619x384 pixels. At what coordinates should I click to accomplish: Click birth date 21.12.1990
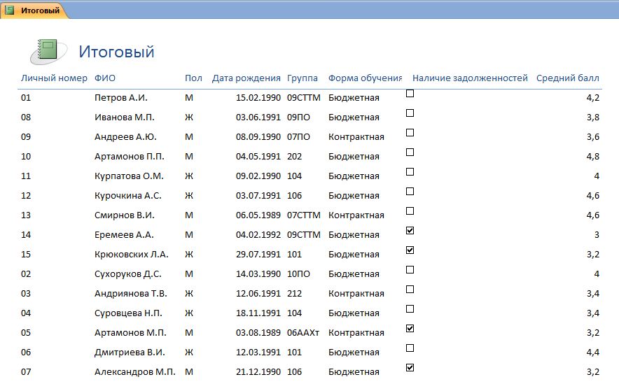258,372
